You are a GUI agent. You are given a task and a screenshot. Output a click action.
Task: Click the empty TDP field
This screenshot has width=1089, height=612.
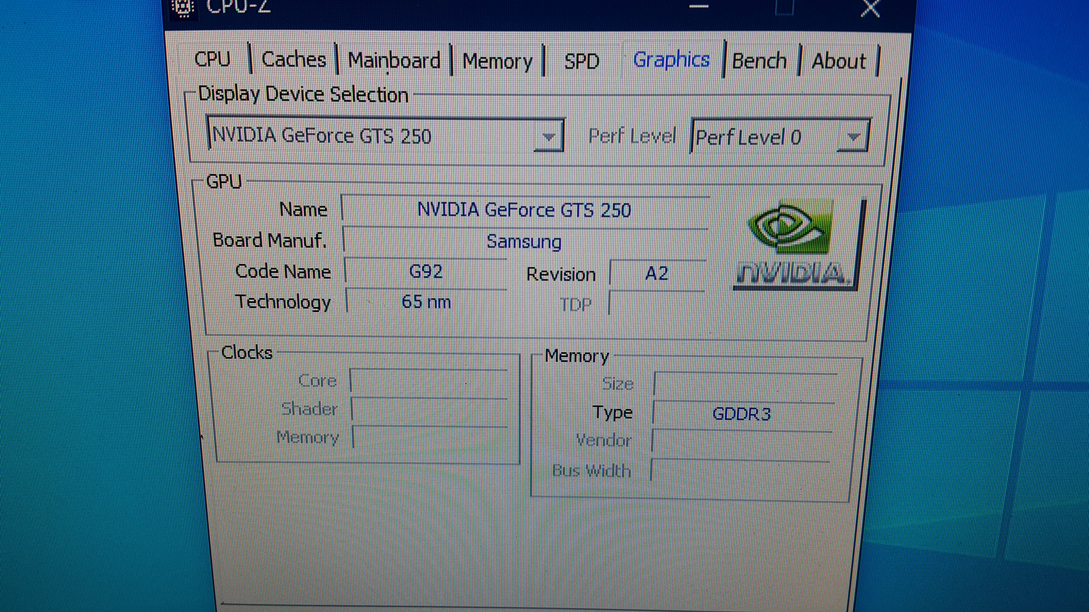tap(657, 304)
